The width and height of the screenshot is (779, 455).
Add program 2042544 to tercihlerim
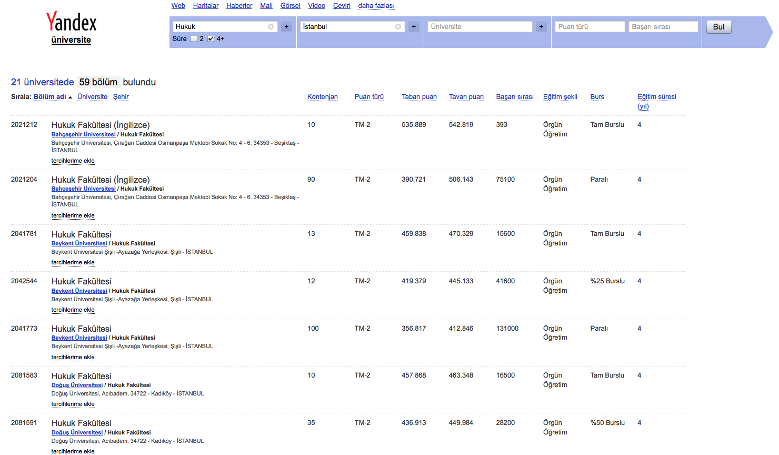73,310
